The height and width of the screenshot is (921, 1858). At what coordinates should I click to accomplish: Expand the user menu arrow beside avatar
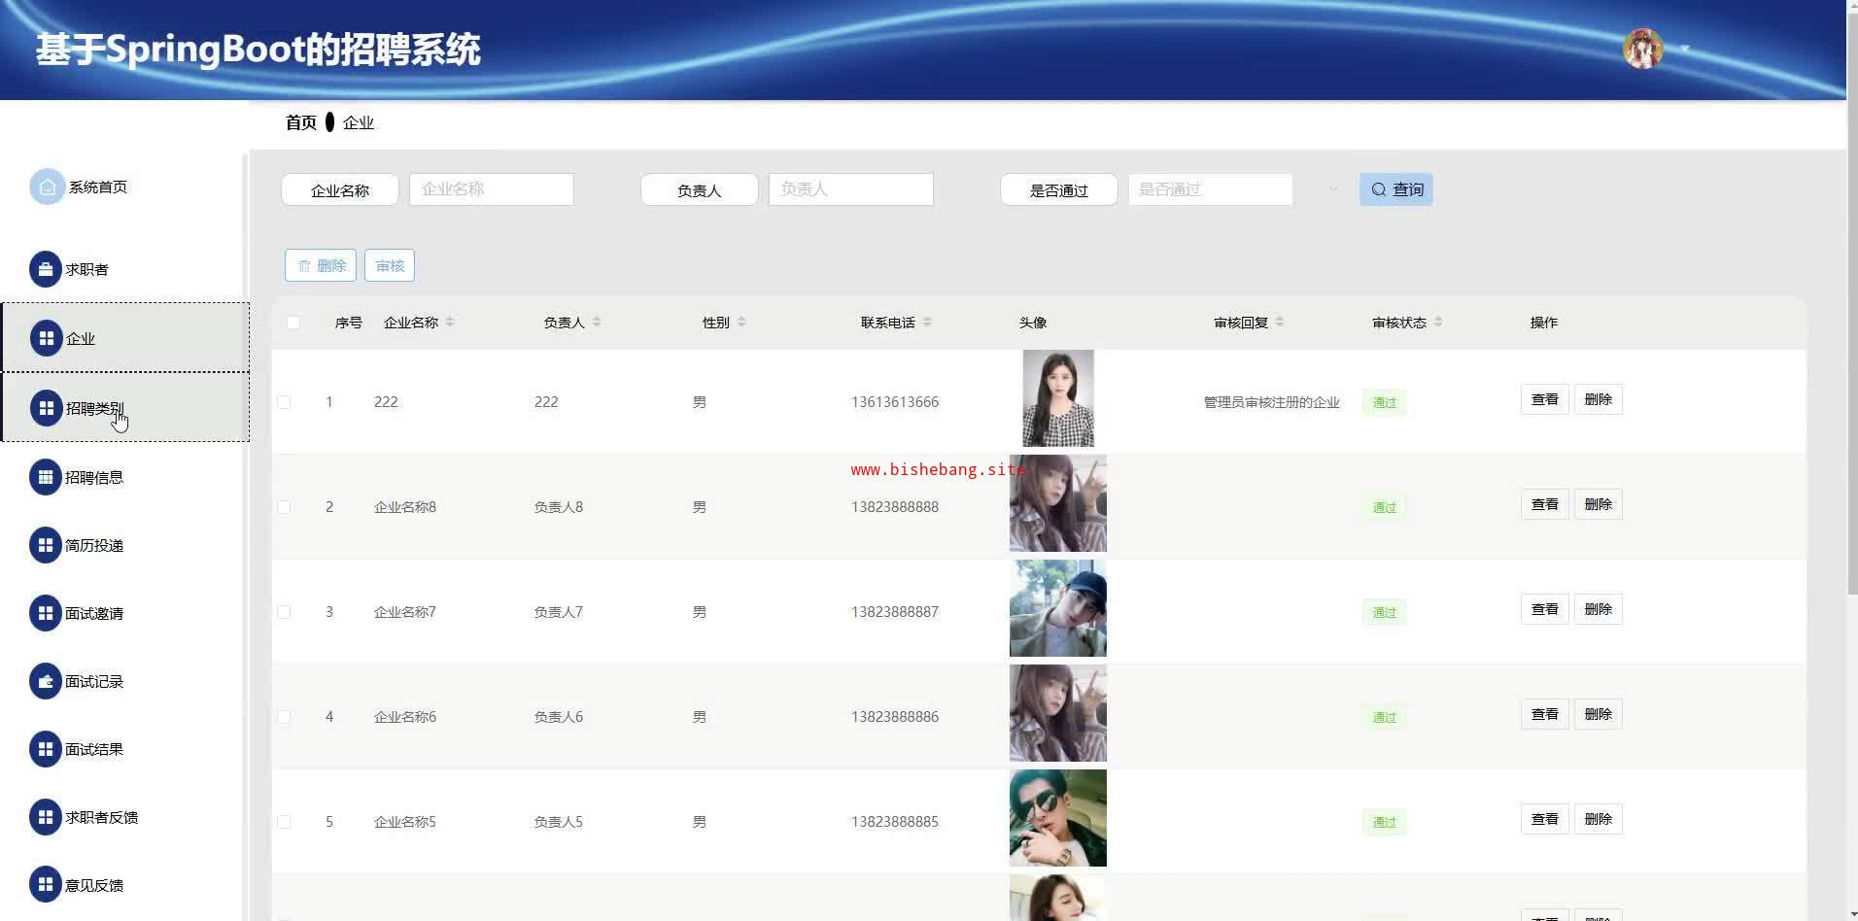point(1685,49)
